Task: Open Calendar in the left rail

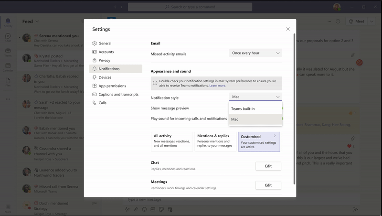Action: pos(8,67)
